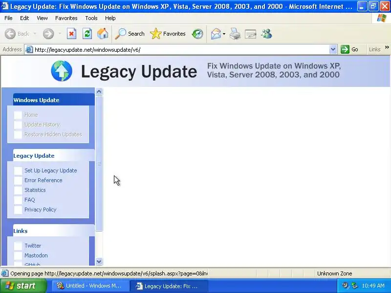Viewport: 391px width, 293px height.
Task: Click the sidebar scrollbar thumb
Action: [99, 164]
